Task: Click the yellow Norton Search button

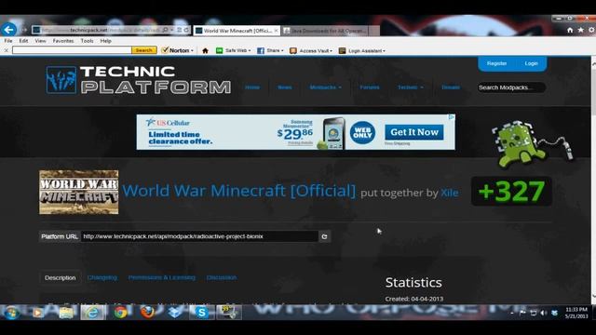Action: tap(144, 50)
